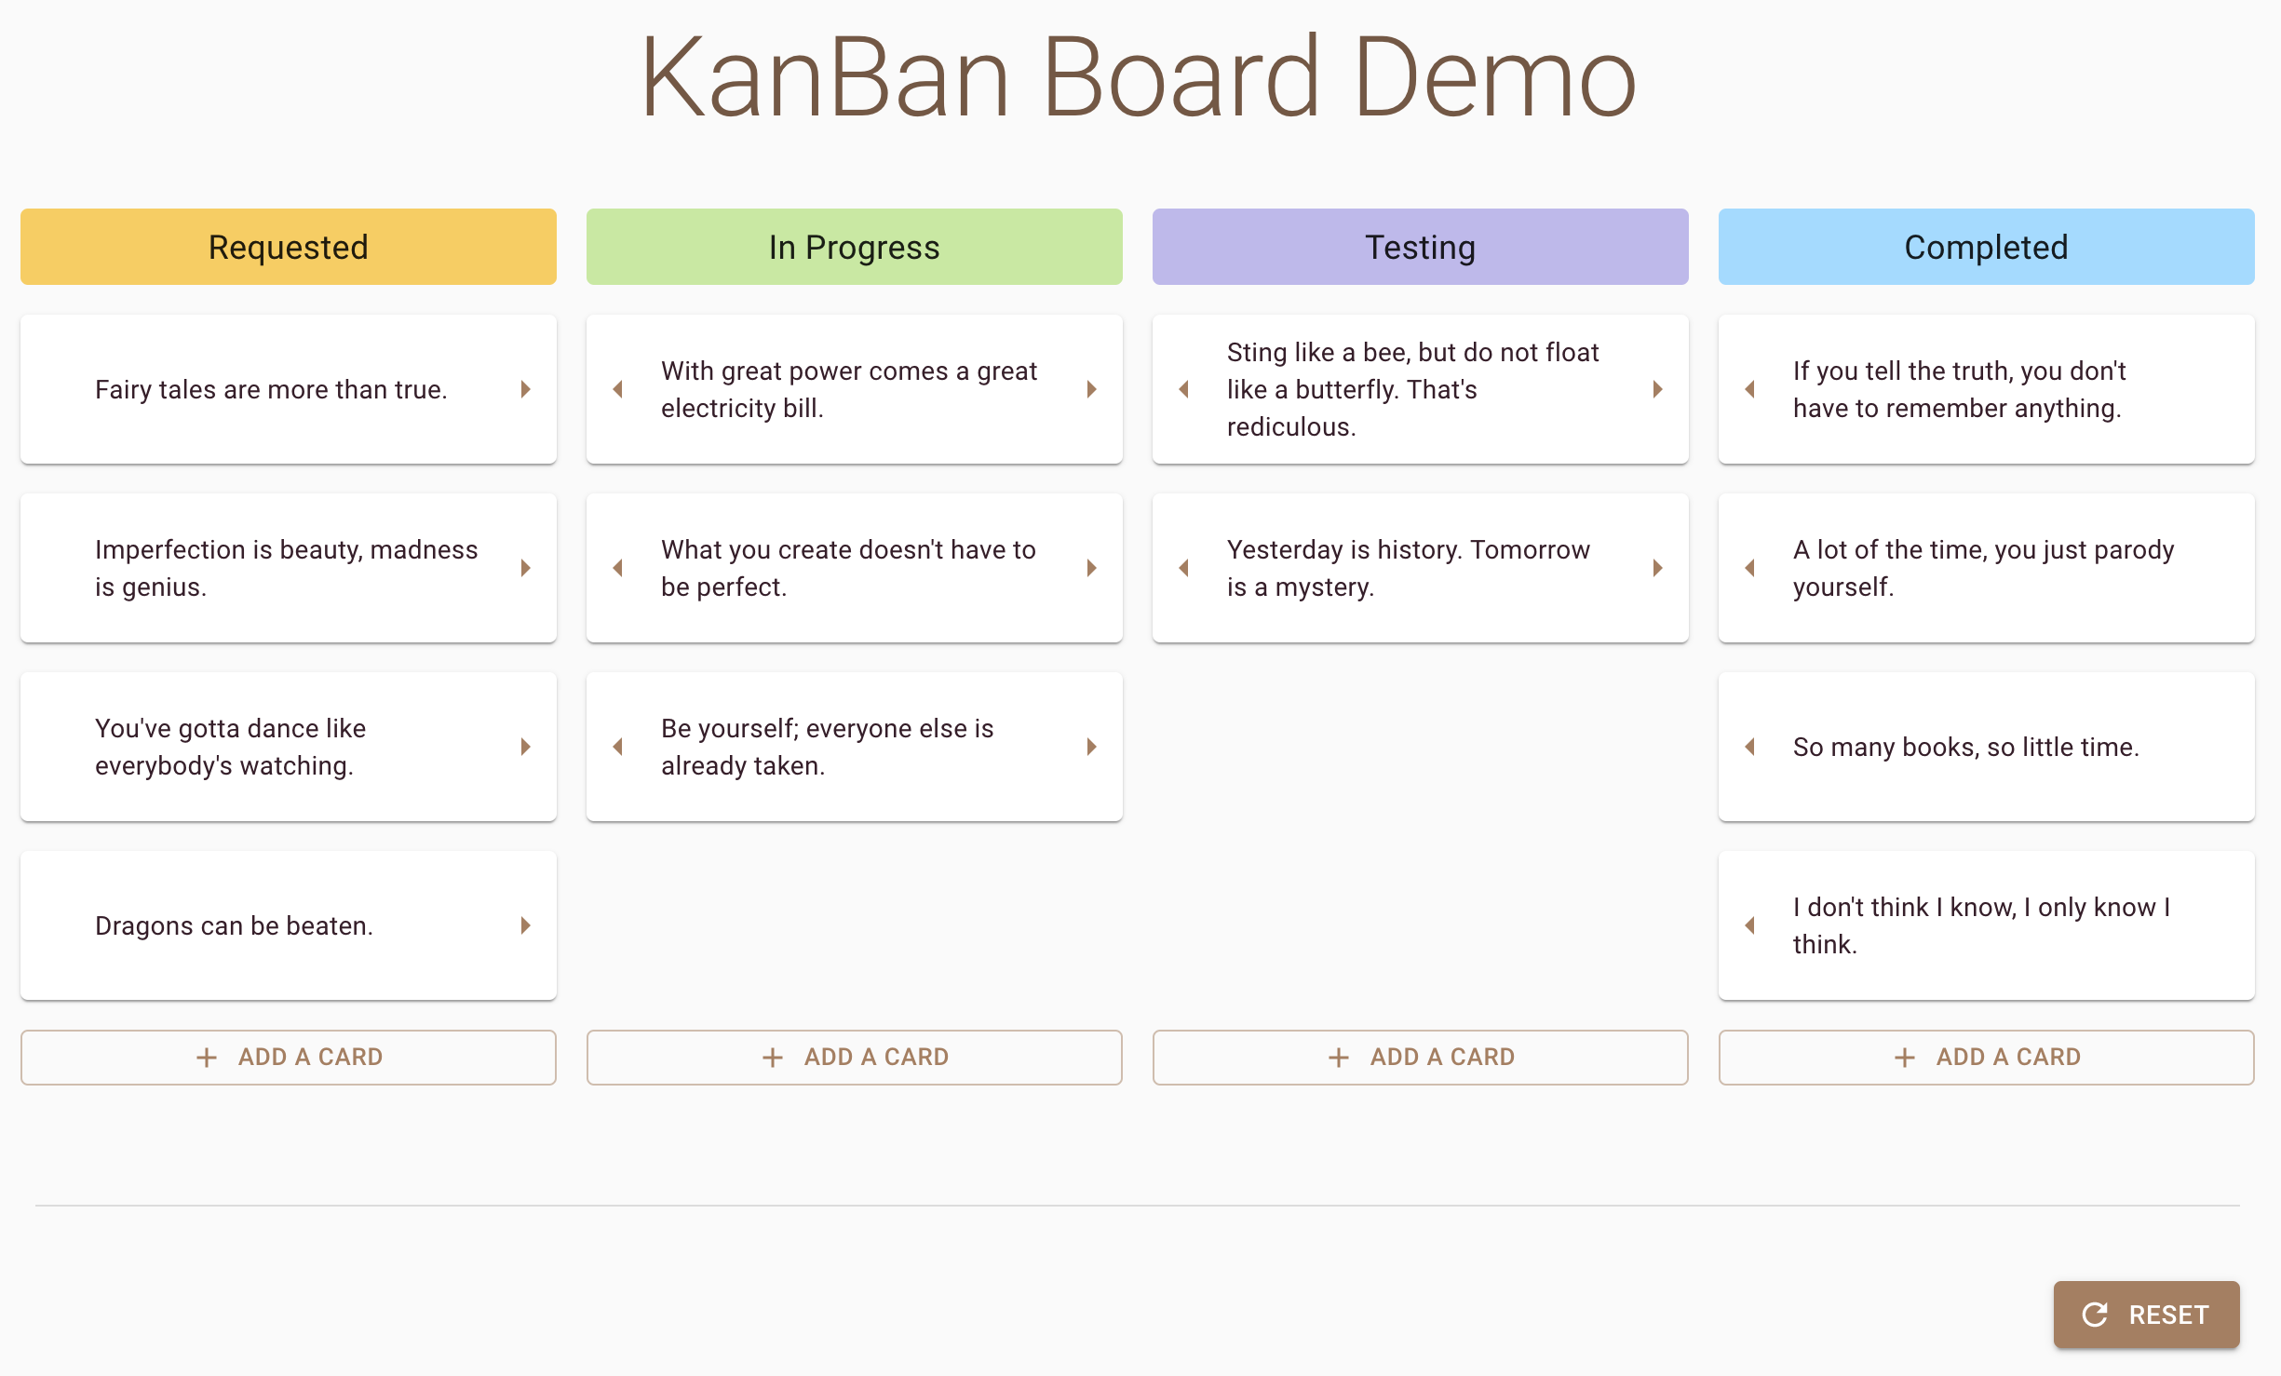The height and width of the screenshot is (1376, 2281).
Task: Move 'Fairy tales are more than true' card right
Action: [x=526, y=389]
